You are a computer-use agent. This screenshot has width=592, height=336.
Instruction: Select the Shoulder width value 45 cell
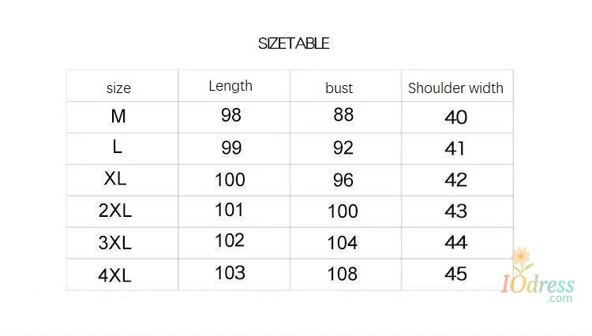[456, 274]
